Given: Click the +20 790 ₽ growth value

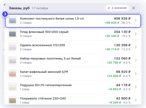Looking at the screenshot, I should click(114, 63).
